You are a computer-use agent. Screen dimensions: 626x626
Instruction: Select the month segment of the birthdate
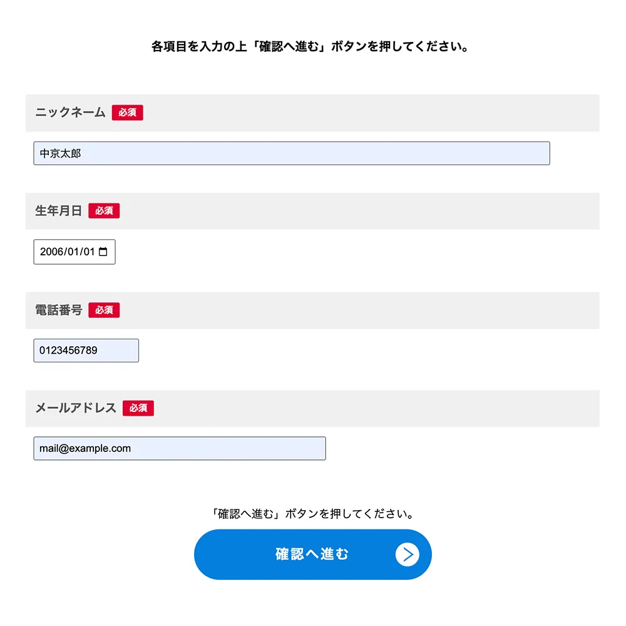73,252
